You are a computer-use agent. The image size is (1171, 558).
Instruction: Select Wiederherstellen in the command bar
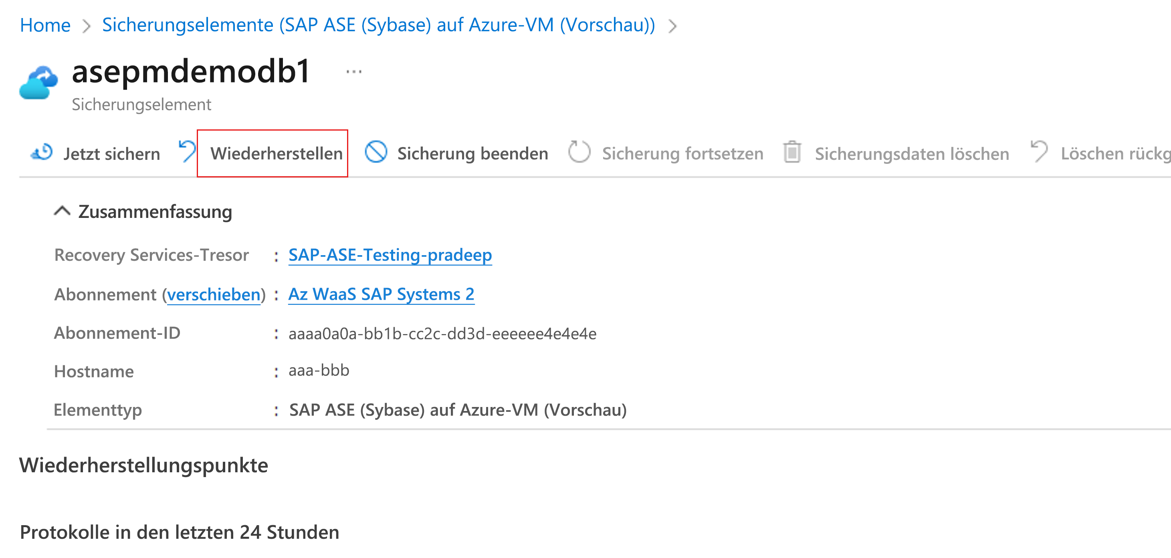[x=277, y=153]
